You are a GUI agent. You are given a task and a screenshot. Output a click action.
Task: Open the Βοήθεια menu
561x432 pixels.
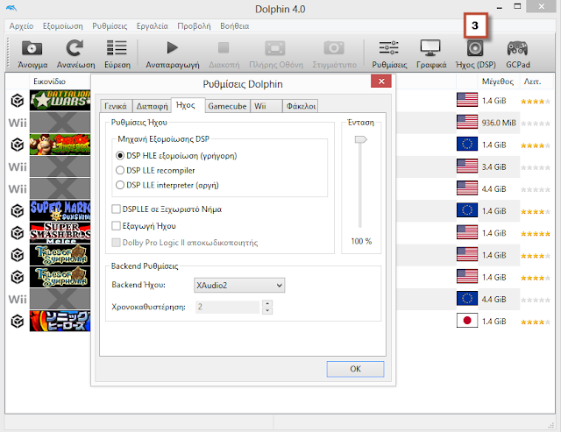(x=234, y=26)
